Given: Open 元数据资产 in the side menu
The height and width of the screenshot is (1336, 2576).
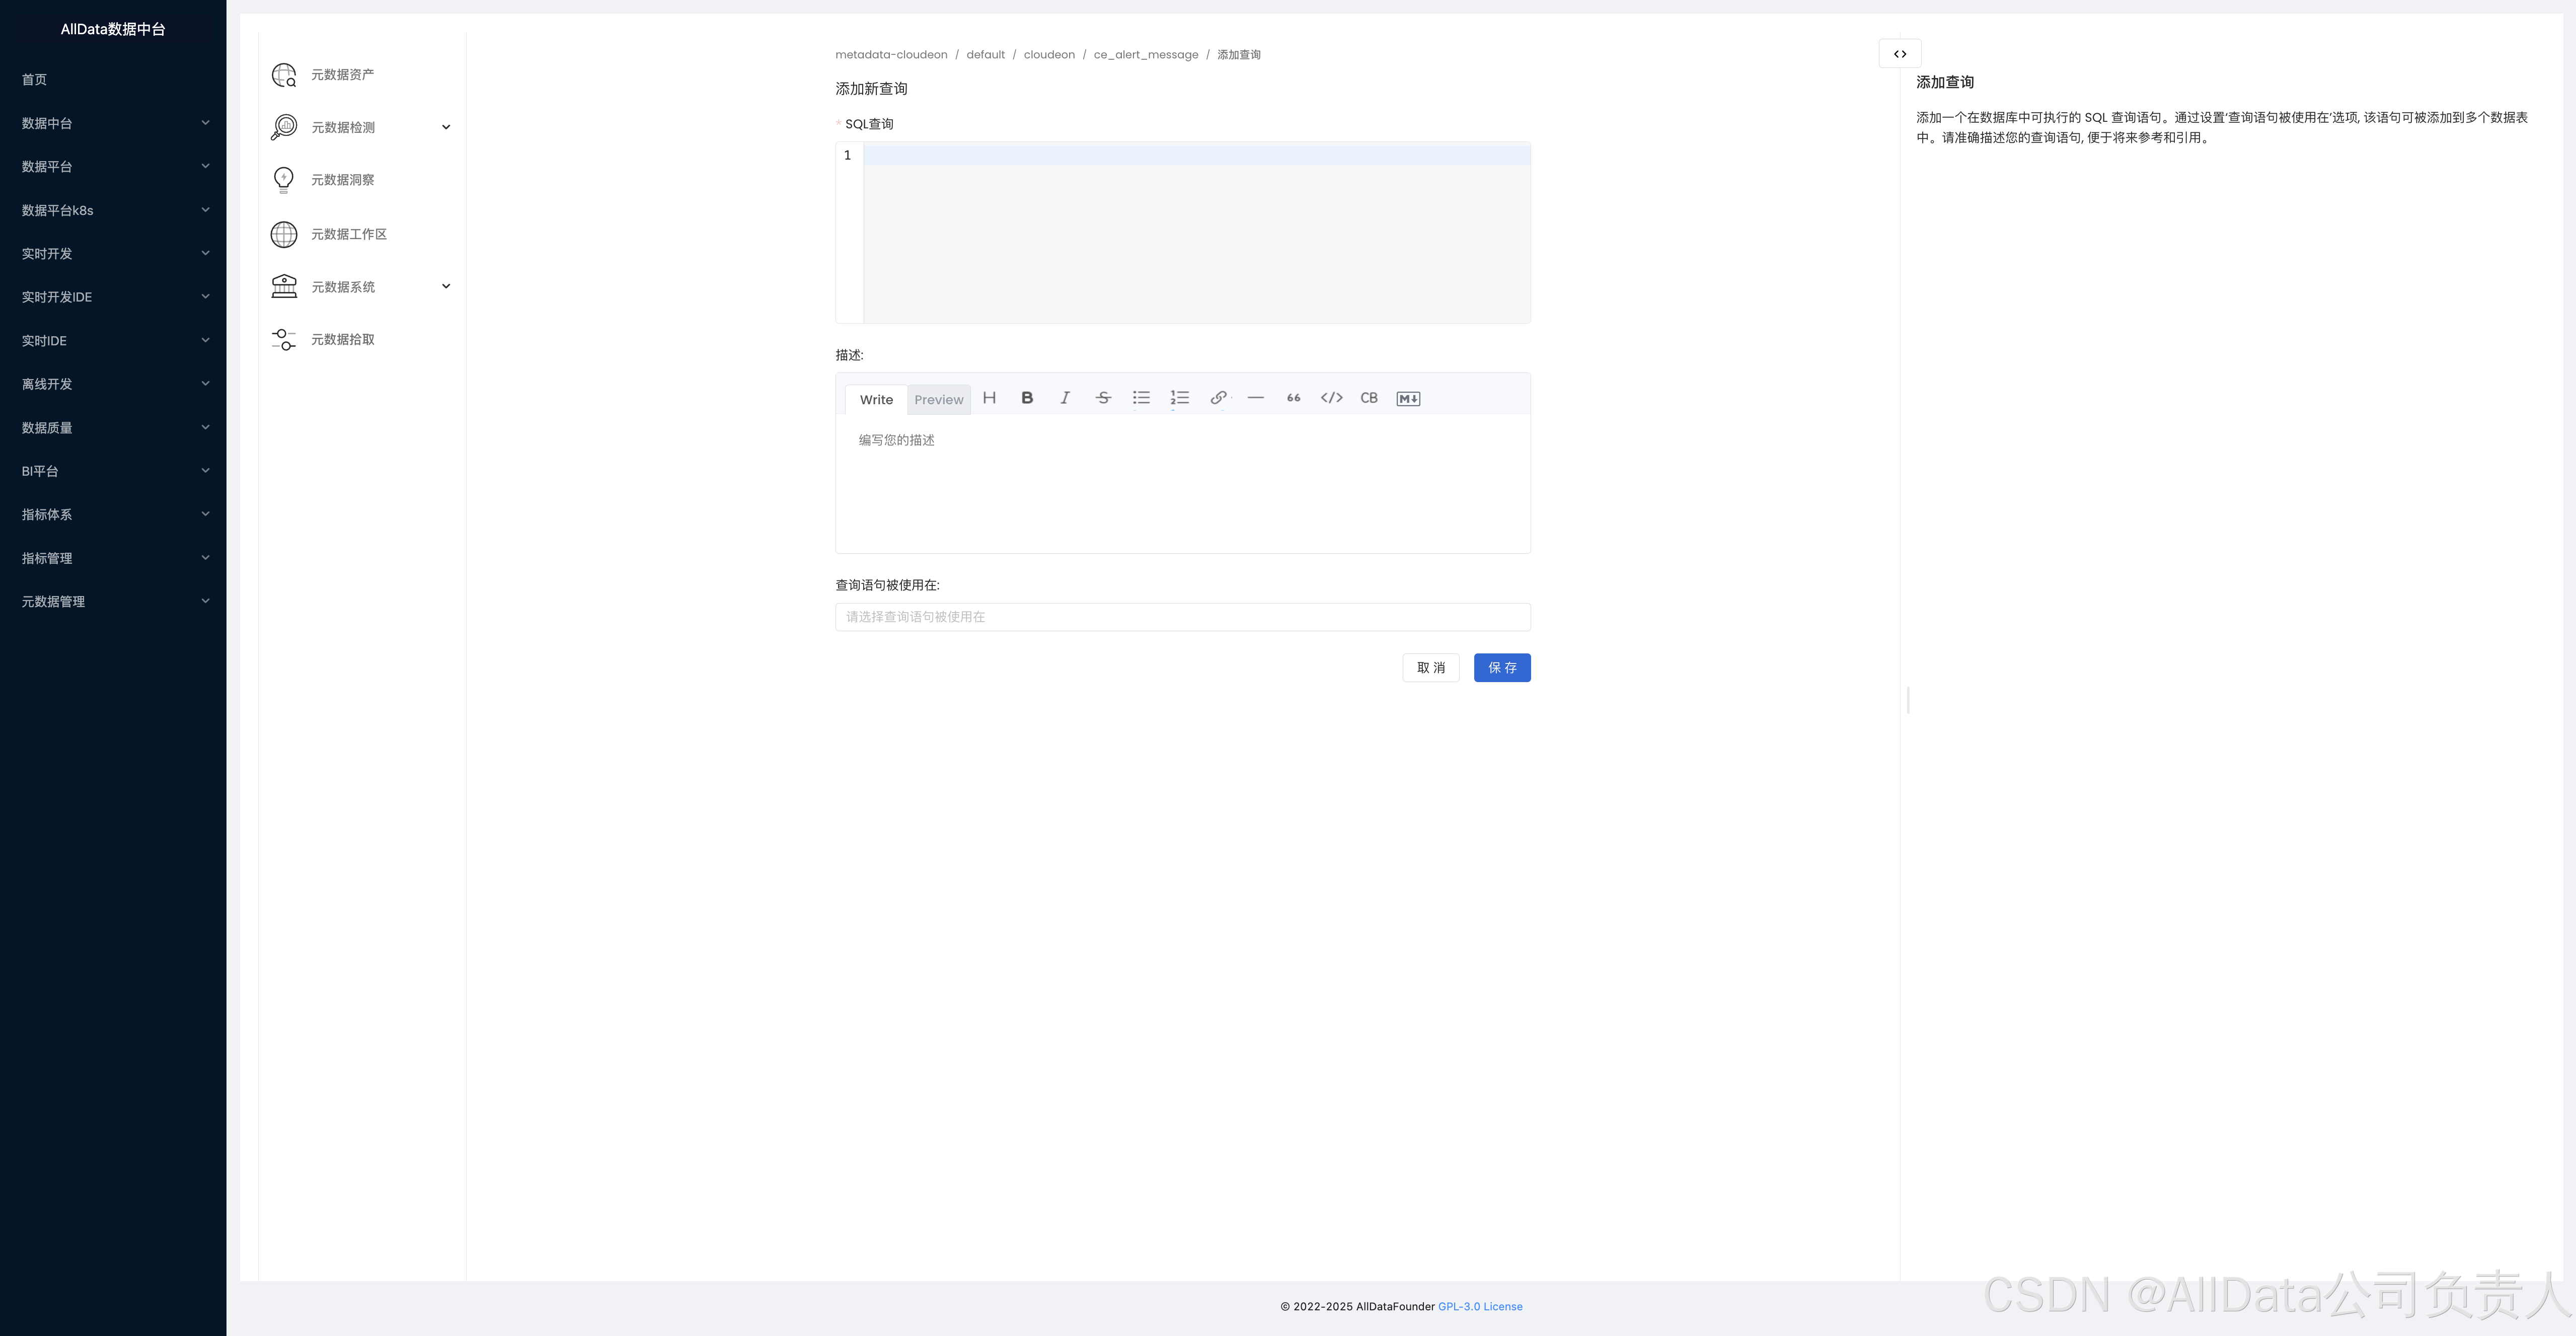Looking at the screenshot, I should point(342,75).
